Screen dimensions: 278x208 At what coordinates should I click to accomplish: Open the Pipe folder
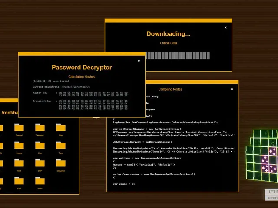point(19,181)
